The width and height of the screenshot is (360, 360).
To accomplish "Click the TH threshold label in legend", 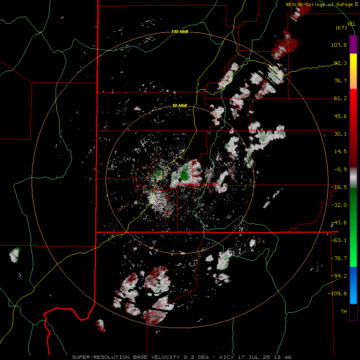I will point(344,312).
